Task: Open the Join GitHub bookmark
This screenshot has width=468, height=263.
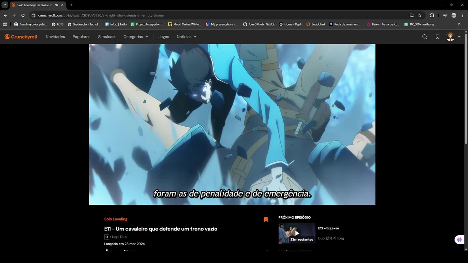Action: tap(259, 24)
